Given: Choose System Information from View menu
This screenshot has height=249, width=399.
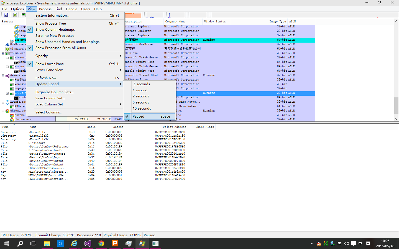Looking at the screenshot, I should 75,15.
